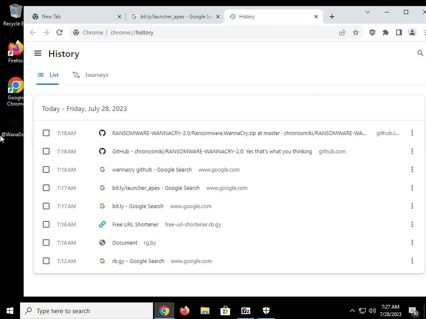Viewport: 426px width, 319px height.
Task: Open a new tab with the plus button
Action: tap(332, 17)
